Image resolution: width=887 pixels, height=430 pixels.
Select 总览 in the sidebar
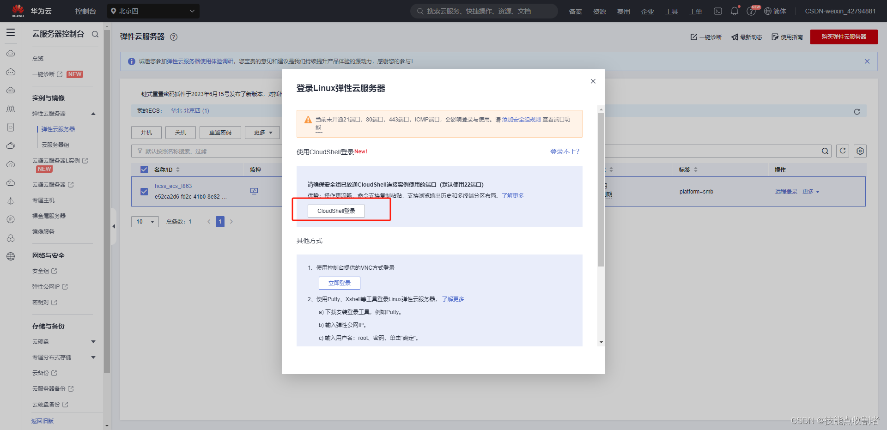point(38,59)
